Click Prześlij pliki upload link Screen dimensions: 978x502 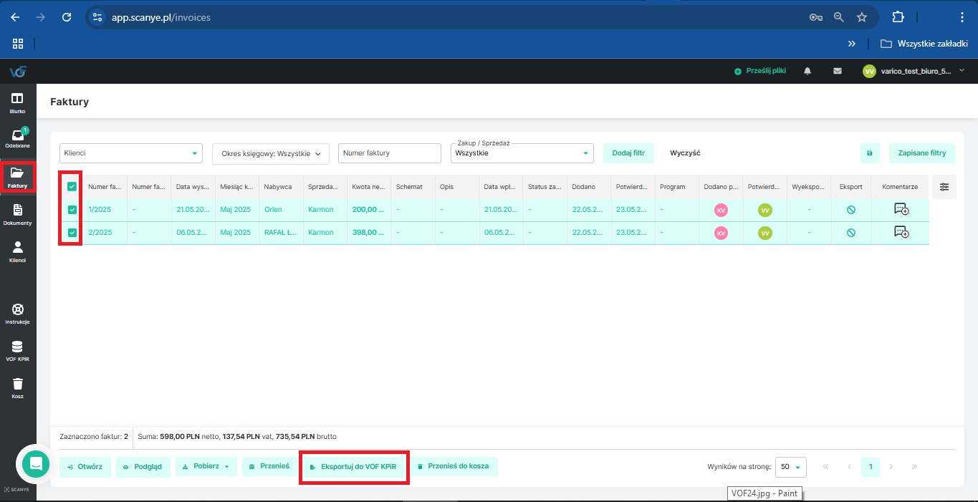click(760, 71)
